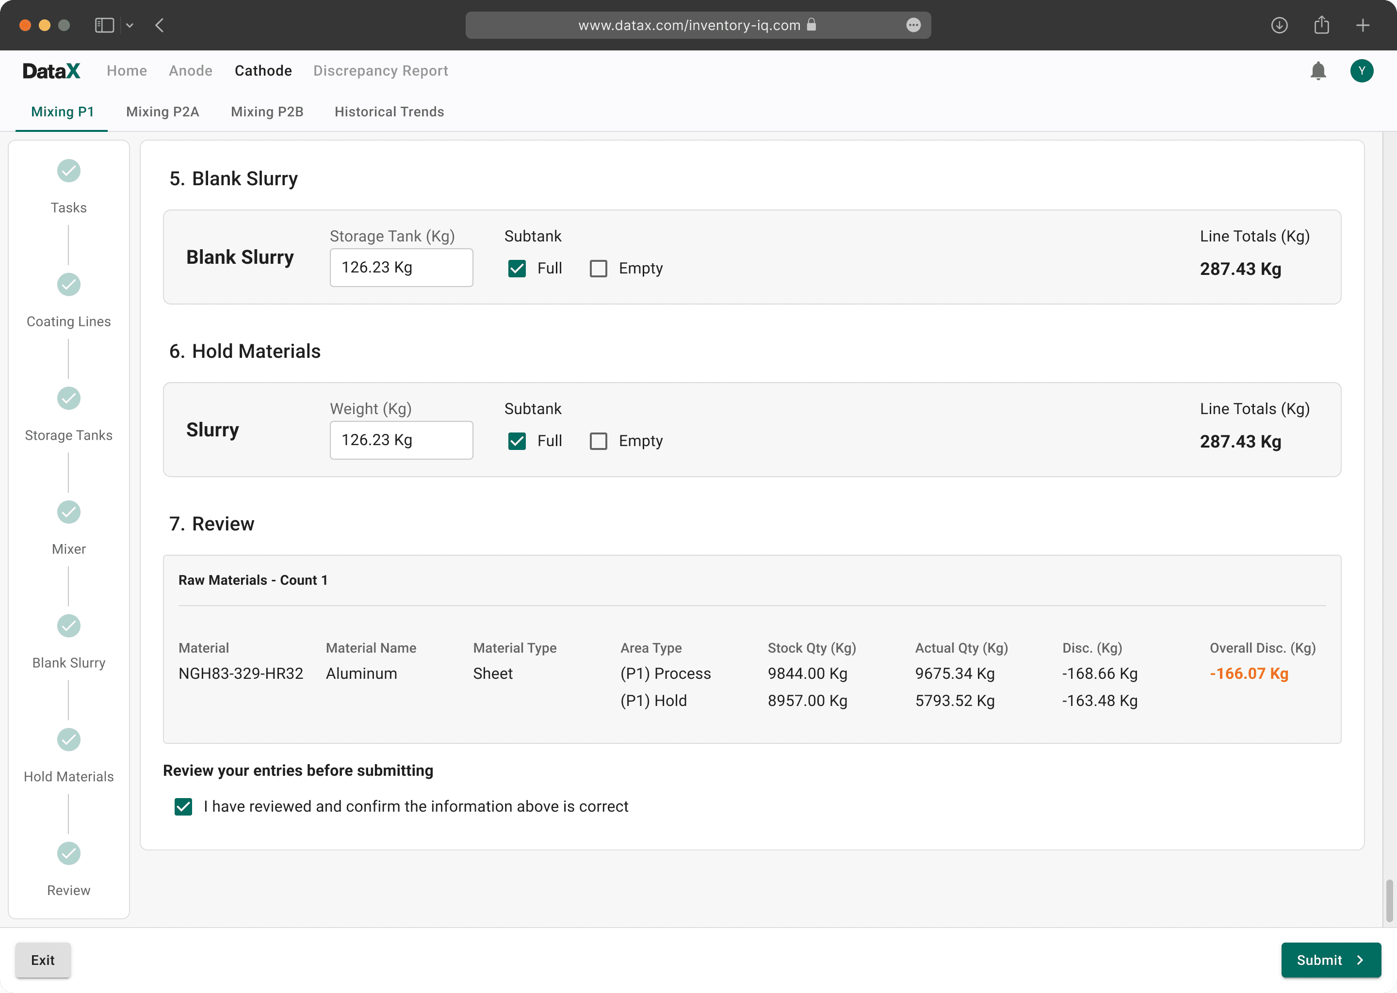The height and width of the screenshot is (993, 1397).
Task: Check Empty subtank for Hold Materials Slurry
Action: coord(598,441)
